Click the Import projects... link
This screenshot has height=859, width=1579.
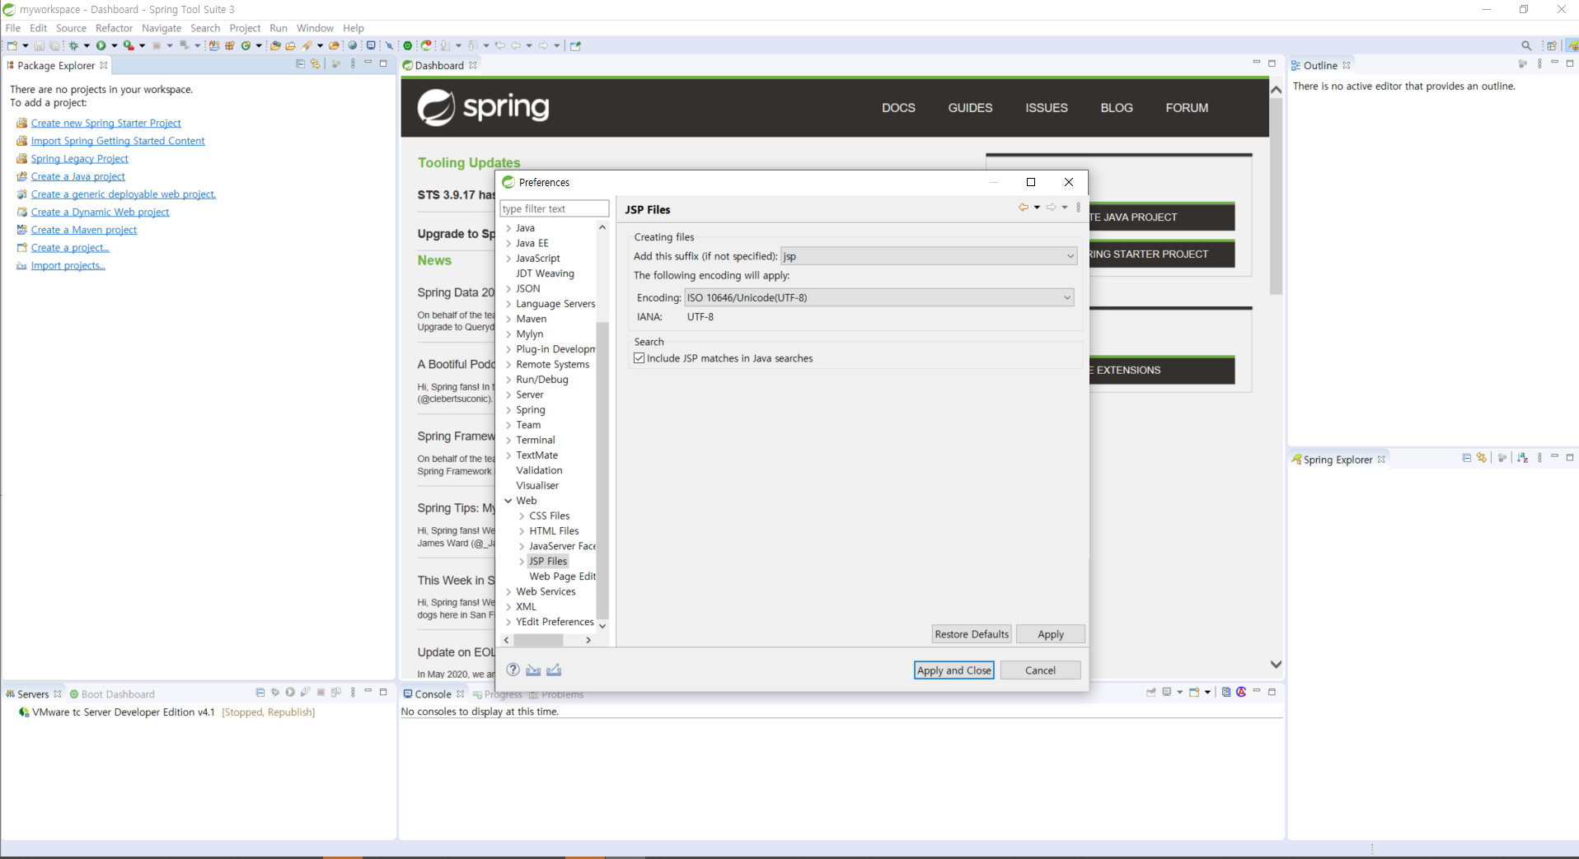click(x=68, y=265)
